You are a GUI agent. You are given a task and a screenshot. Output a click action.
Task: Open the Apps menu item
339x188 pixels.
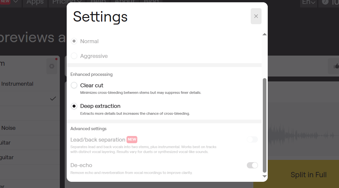pos(35,2)
